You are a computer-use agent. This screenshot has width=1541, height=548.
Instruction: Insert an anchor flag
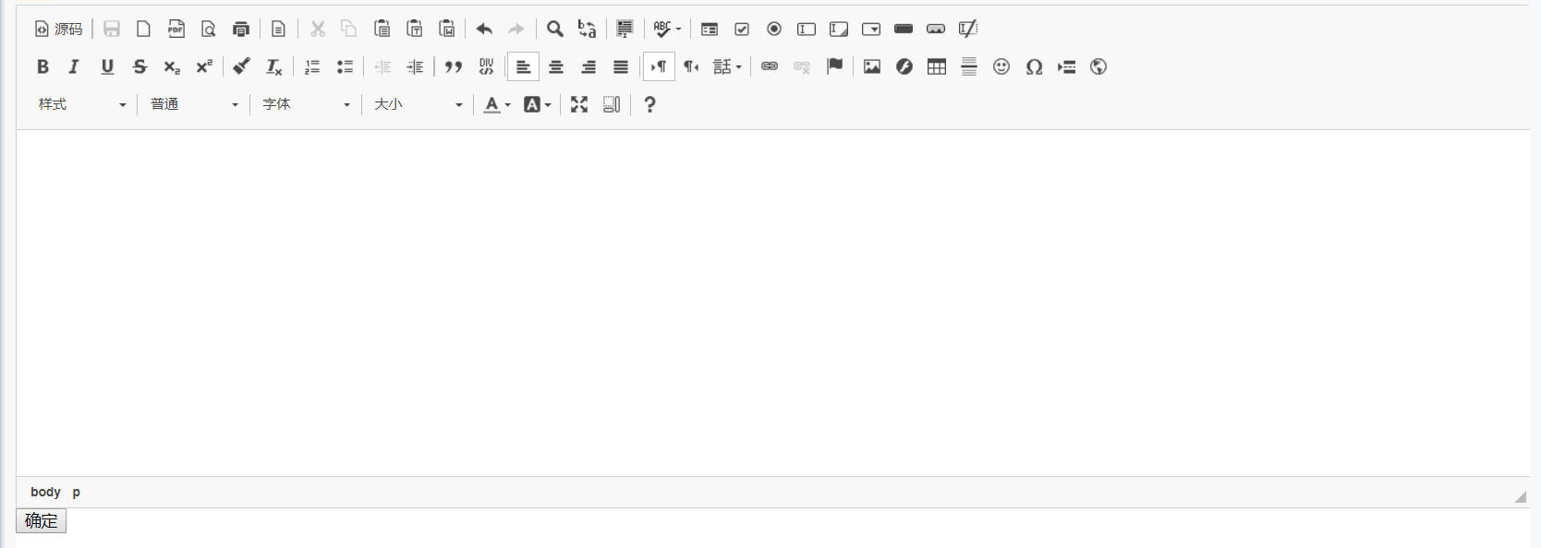[835, 67]
